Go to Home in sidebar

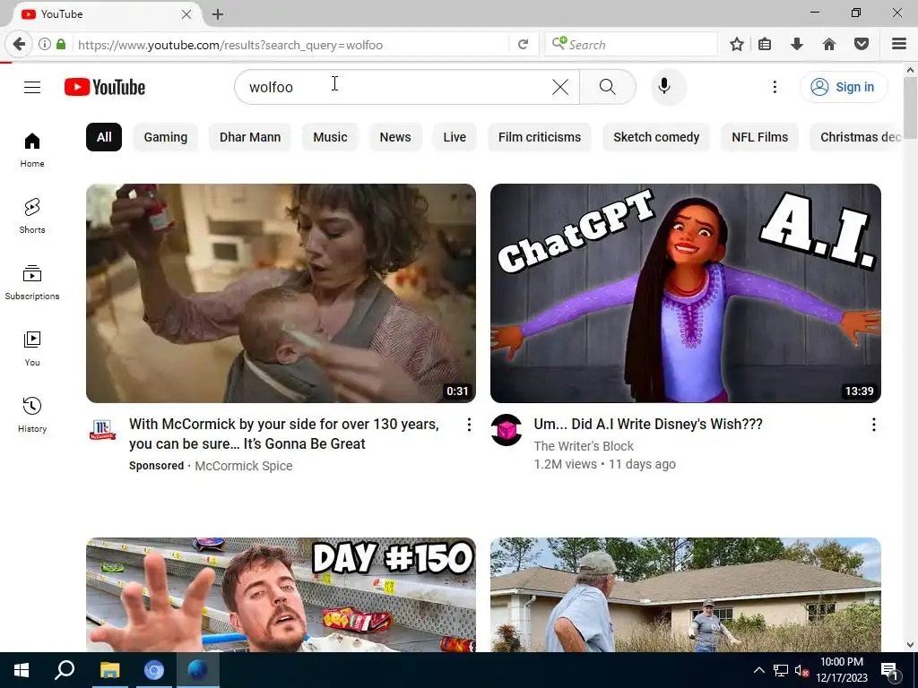(x=32, y=150)
